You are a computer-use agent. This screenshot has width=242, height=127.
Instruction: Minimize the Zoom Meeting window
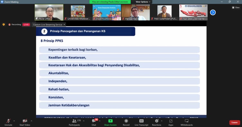222,2
